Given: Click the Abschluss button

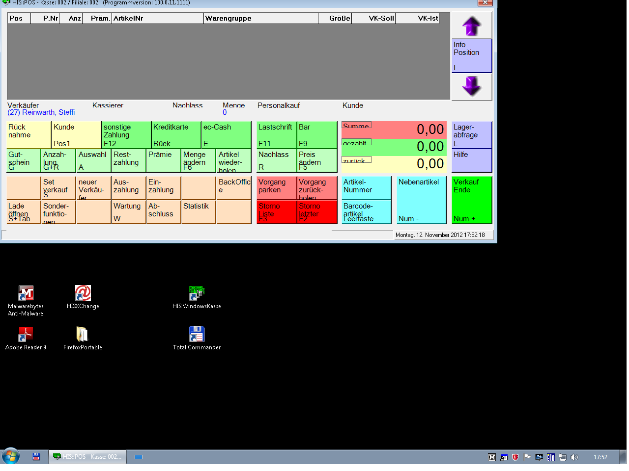Looking at the screenshot, I should (164, 212).
